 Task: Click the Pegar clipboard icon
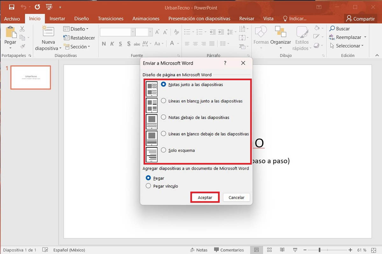11,32
